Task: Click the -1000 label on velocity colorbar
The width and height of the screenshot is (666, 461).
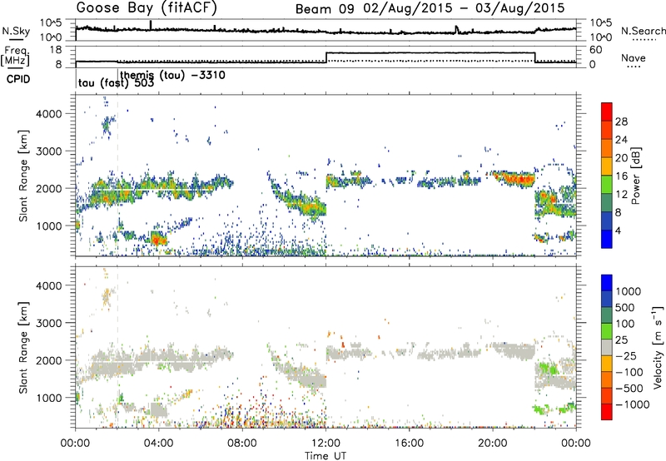Action: [x=632, y=404]
